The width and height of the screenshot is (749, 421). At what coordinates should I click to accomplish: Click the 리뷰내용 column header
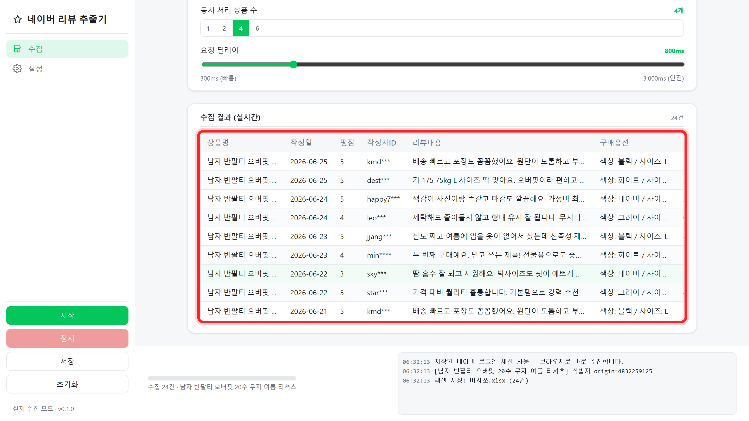[x=427, y=142]
